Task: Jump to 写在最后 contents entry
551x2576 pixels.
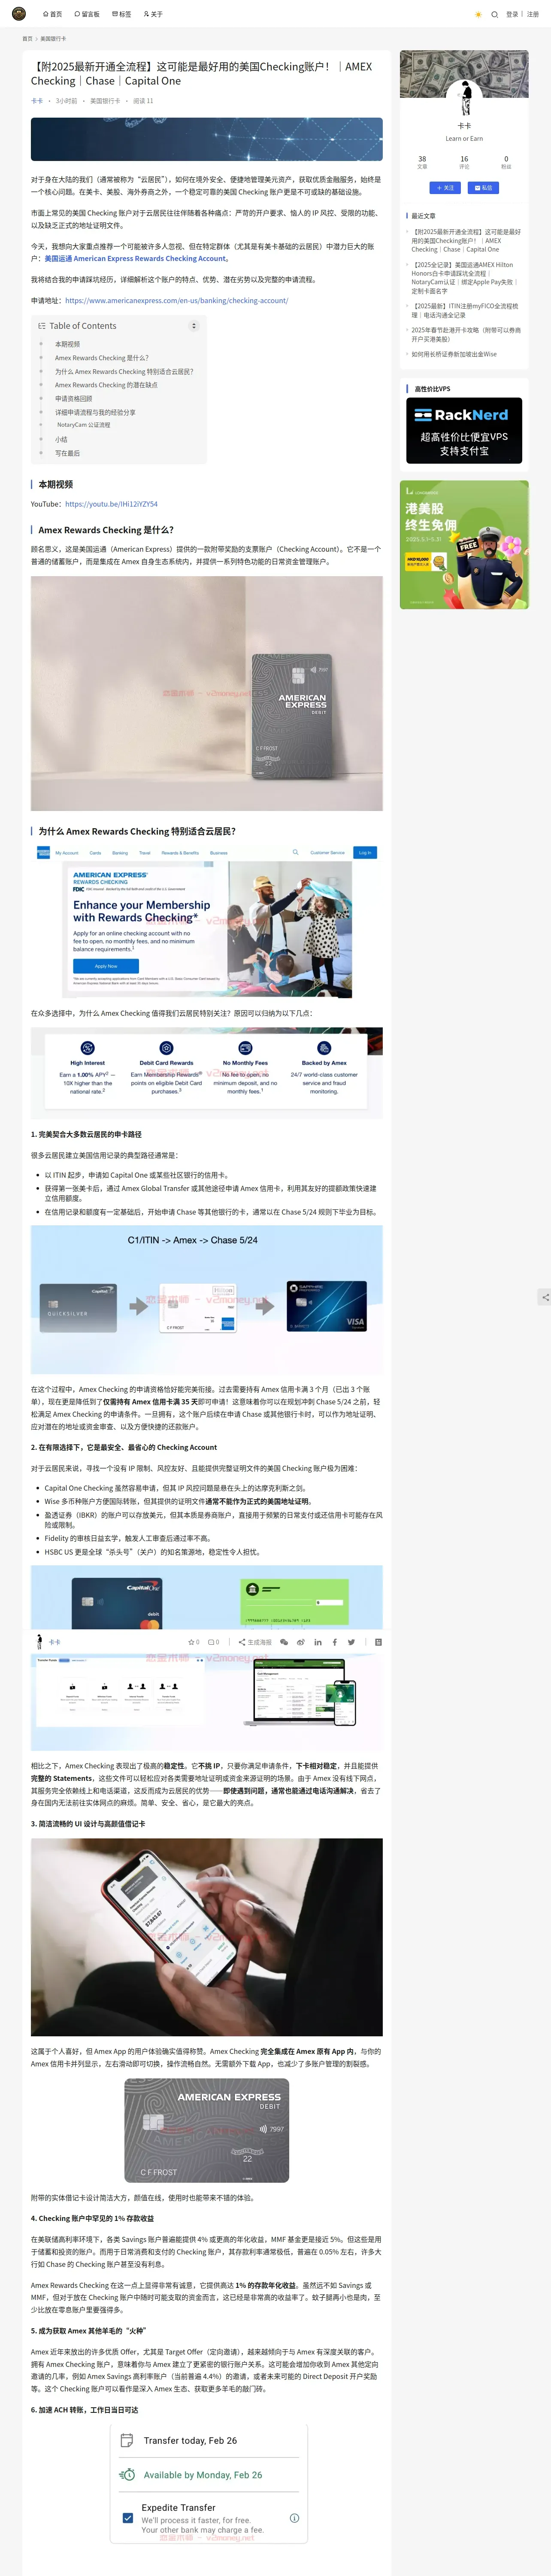Action: (x=67, y=453)
